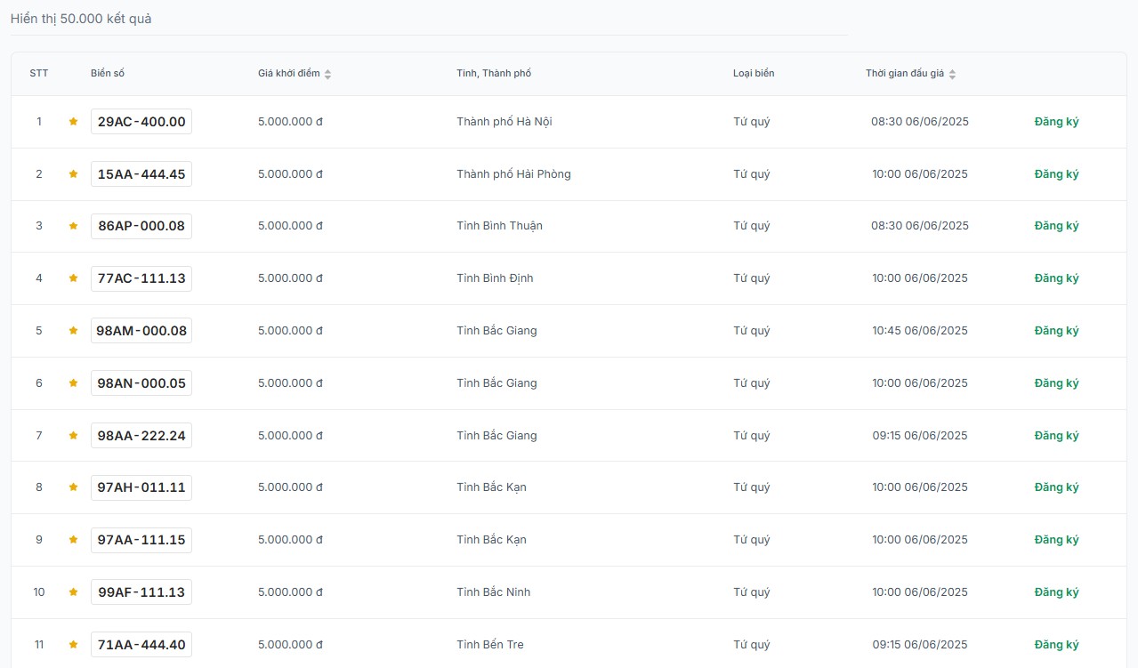
Task: Select the plate badge 71AA-444.40
Action: pyautogui.click(x=141, y=645)
